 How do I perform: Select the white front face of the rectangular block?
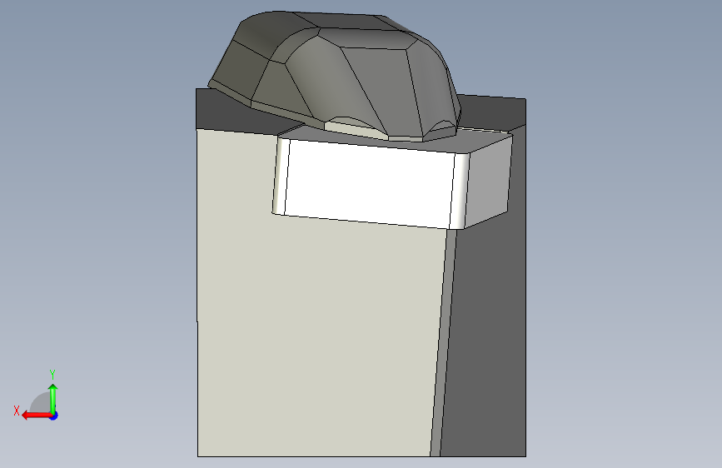pos(368,184)
